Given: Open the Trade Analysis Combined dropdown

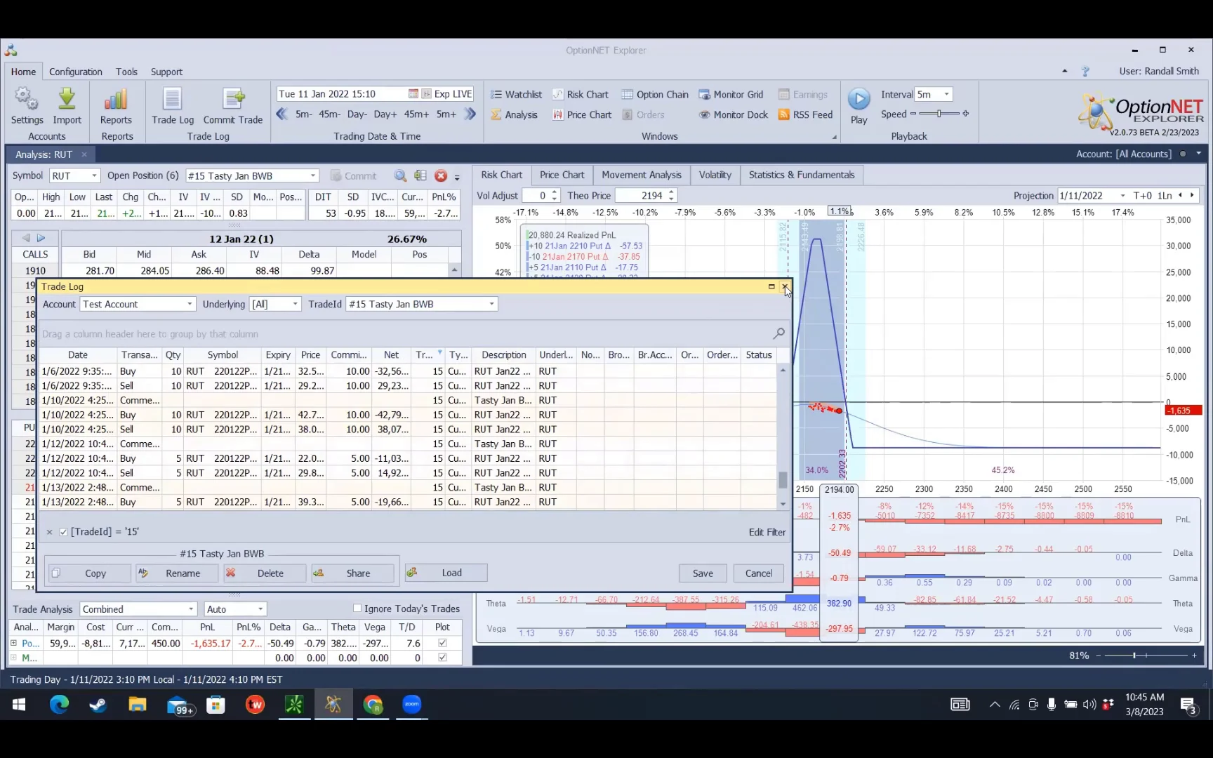Looking at the screenshot, I should click(x=190, y=609).
